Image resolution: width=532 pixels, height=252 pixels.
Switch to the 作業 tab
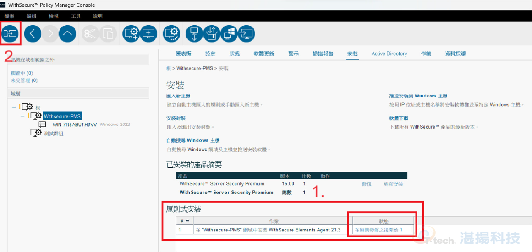coord(426,54)
